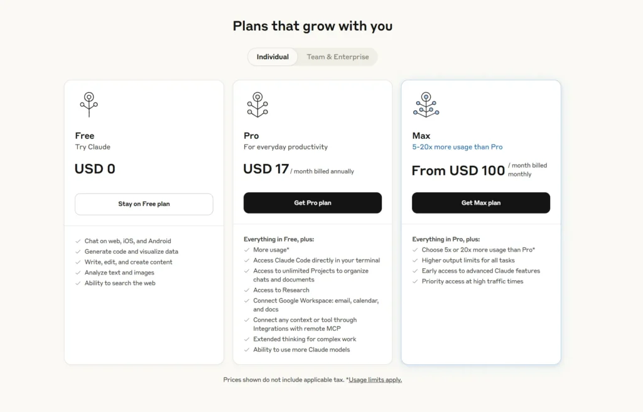
Task: Click the checkmark beside 'Priority access at high traffic times'
Action: pos(414,281)
